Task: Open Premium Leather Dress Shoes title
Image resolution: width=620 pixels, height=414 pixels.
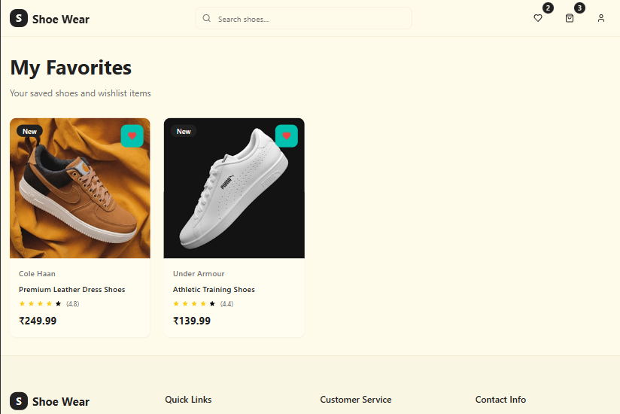Action: [72, 290]
